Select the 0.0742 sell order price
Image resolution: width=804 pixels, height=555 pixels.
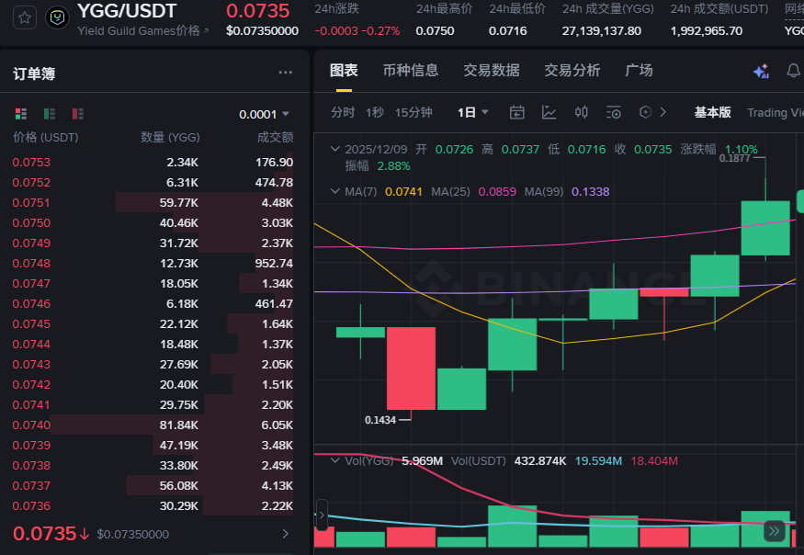click(31, 384)
